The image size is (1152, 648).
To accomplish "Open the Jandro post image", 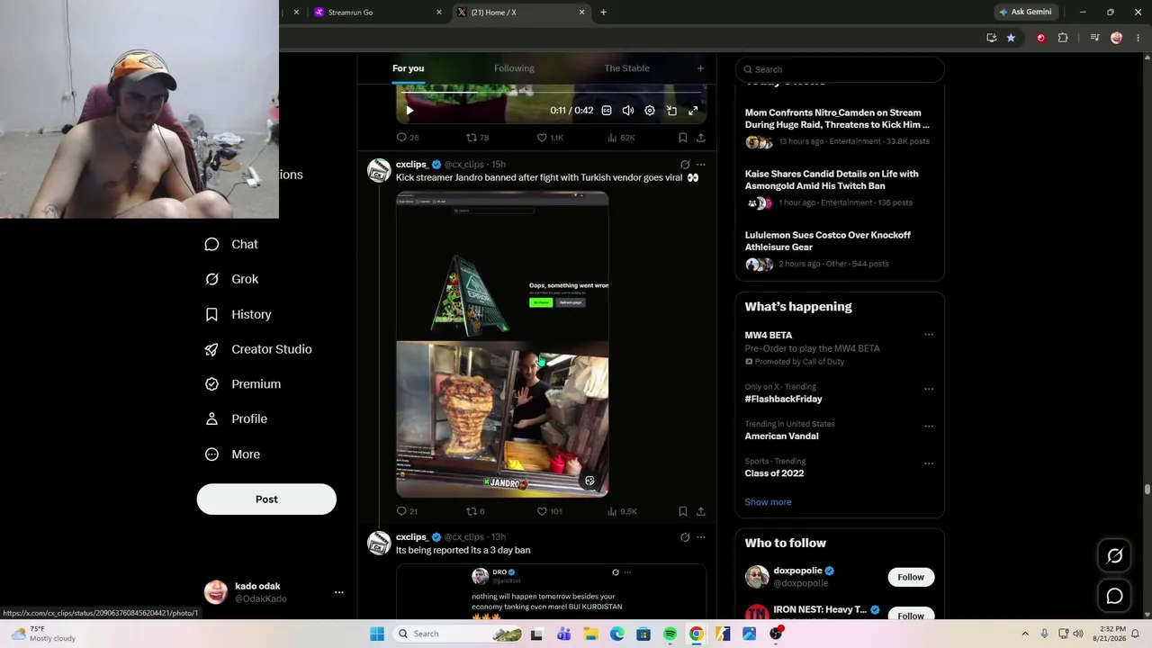I will pos(502,344).
